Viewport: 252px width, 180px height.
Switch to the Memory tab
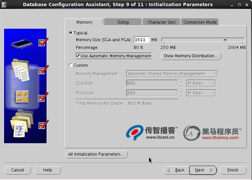(x=84, y=22)
